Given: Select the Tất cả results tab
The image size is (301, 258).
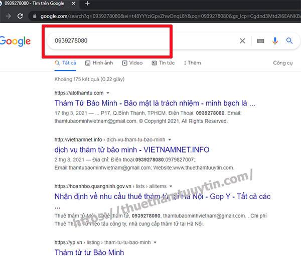Looking at the screenshot, I should click(x=65, y=63).
